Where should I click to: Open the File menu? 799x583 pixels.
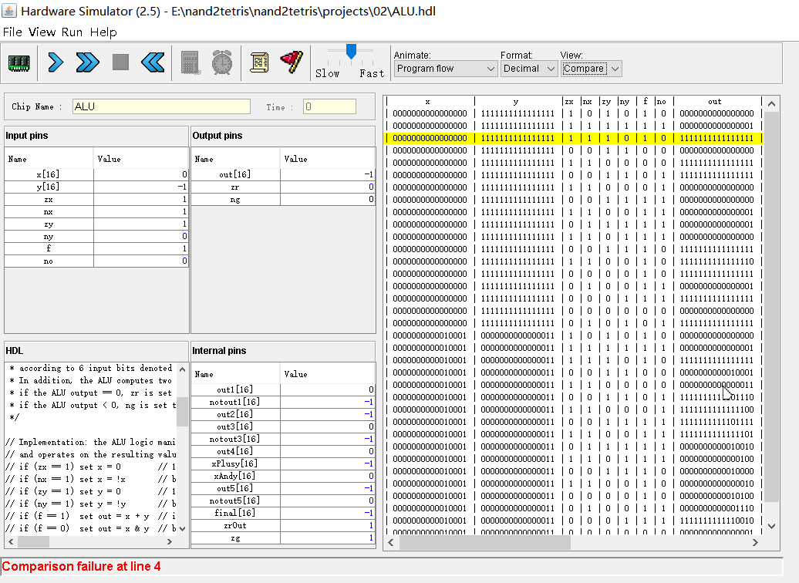[12, 32]
